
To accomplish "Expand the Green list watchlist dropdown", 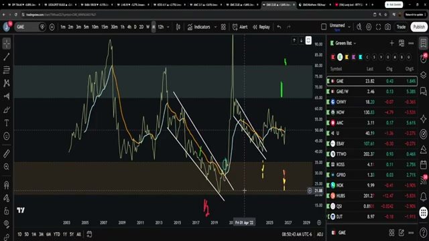I will pos(346,43).
